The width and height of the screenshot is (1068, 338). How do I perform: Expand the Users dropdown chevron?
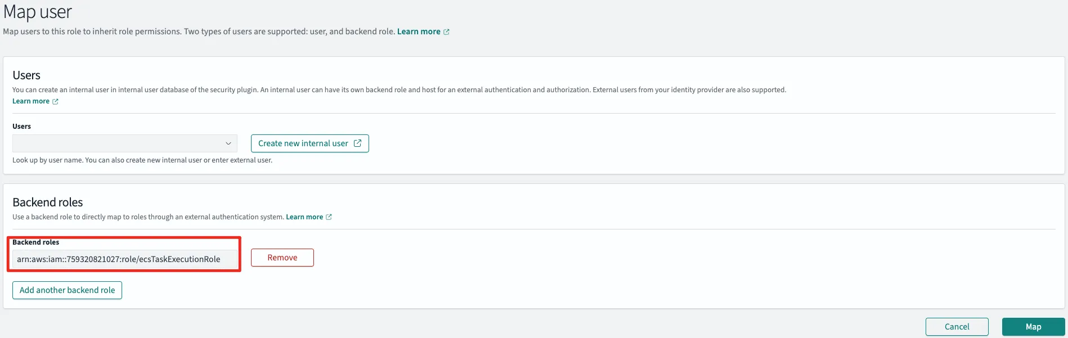pos(228,143)
